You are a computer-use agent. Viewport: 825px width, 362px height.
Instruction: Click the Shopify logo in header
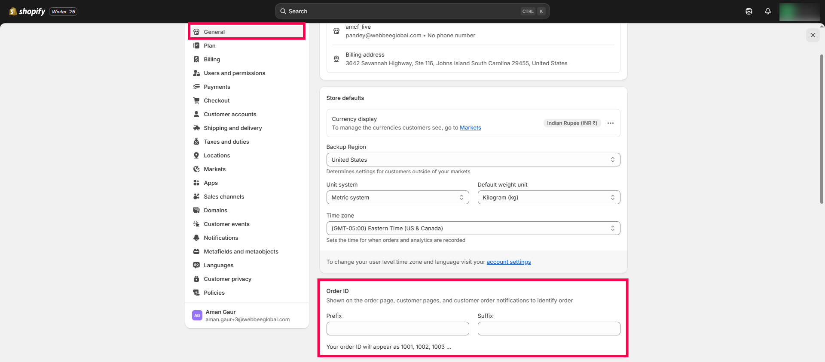27,12
